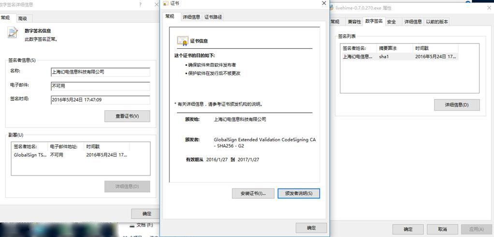Click 确保软件来自软件发布者 purpose line

click(x=212, y=65)
